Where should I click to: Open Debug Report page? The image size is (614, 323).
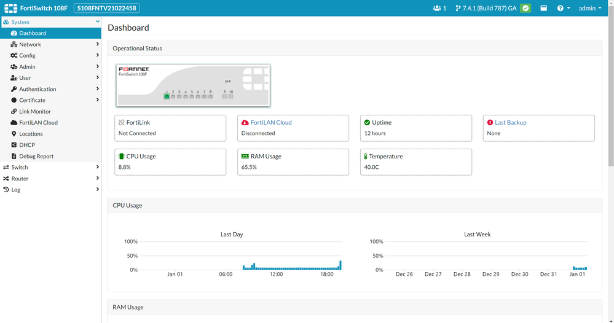36,157
